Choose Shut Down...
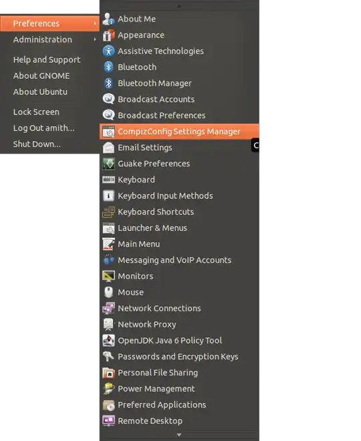 tap(37, 144)
